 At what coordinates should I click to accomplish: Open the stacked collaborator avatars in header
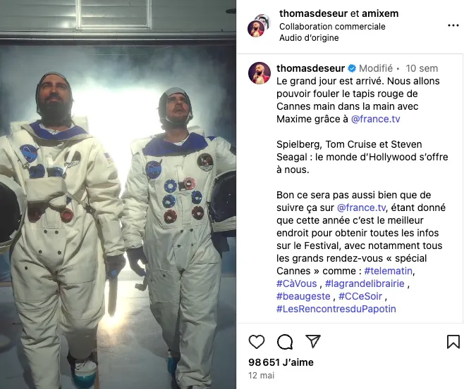(x=259, y=25)
